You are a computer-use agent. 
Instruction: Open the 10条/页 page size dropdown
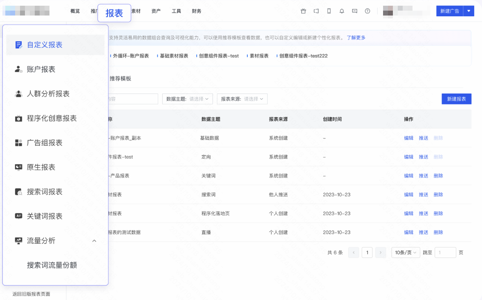click(405, 252)
